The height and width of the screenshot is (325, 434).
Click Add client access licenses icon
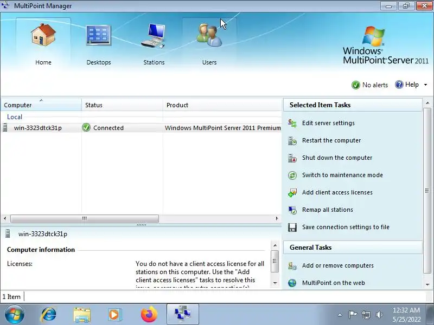tap(292, 193)
